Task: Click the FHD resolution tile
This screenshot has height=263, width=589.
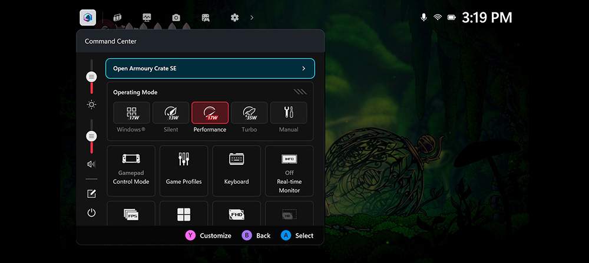Action: 237,214
